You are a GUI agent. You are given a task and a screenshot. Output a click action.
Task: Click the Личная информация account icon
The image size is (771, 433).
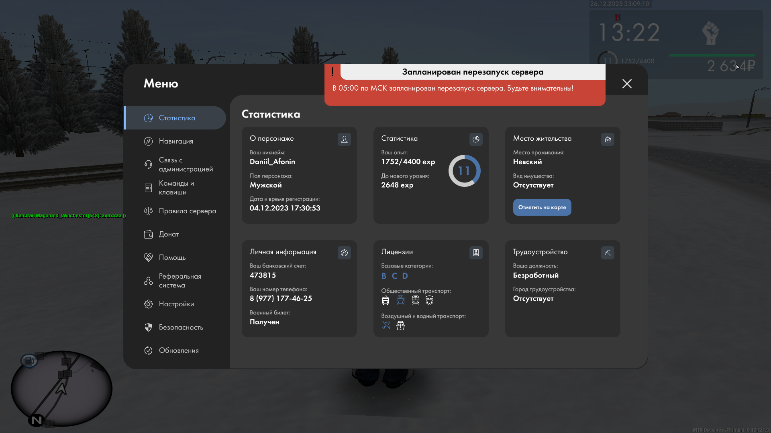point(344,253)
